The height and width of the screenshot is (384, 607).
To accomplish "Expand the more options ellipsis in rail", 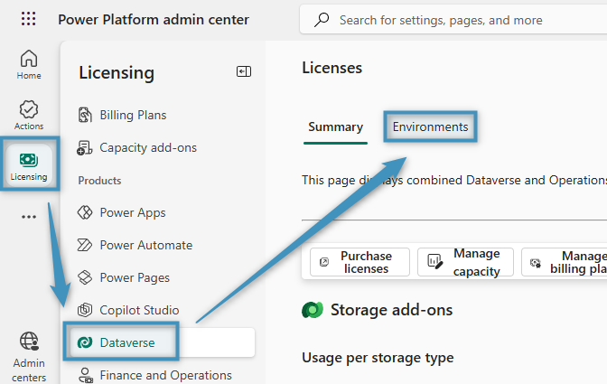I will pos(29,217).
